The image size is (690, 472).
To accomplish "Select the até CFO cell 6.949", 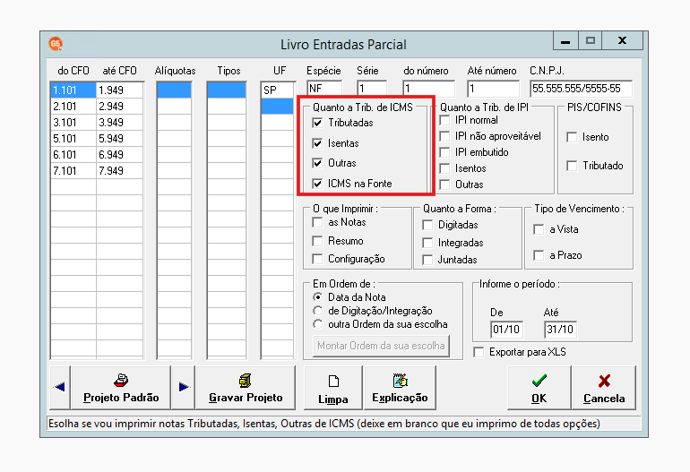I will pos(120,155).
